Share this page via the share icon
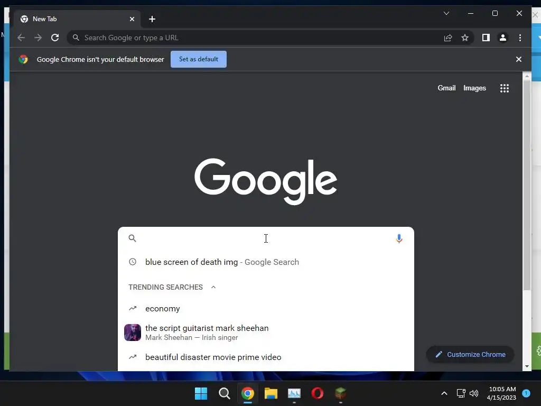The image size is (541, 406). (x=448, y=38)
